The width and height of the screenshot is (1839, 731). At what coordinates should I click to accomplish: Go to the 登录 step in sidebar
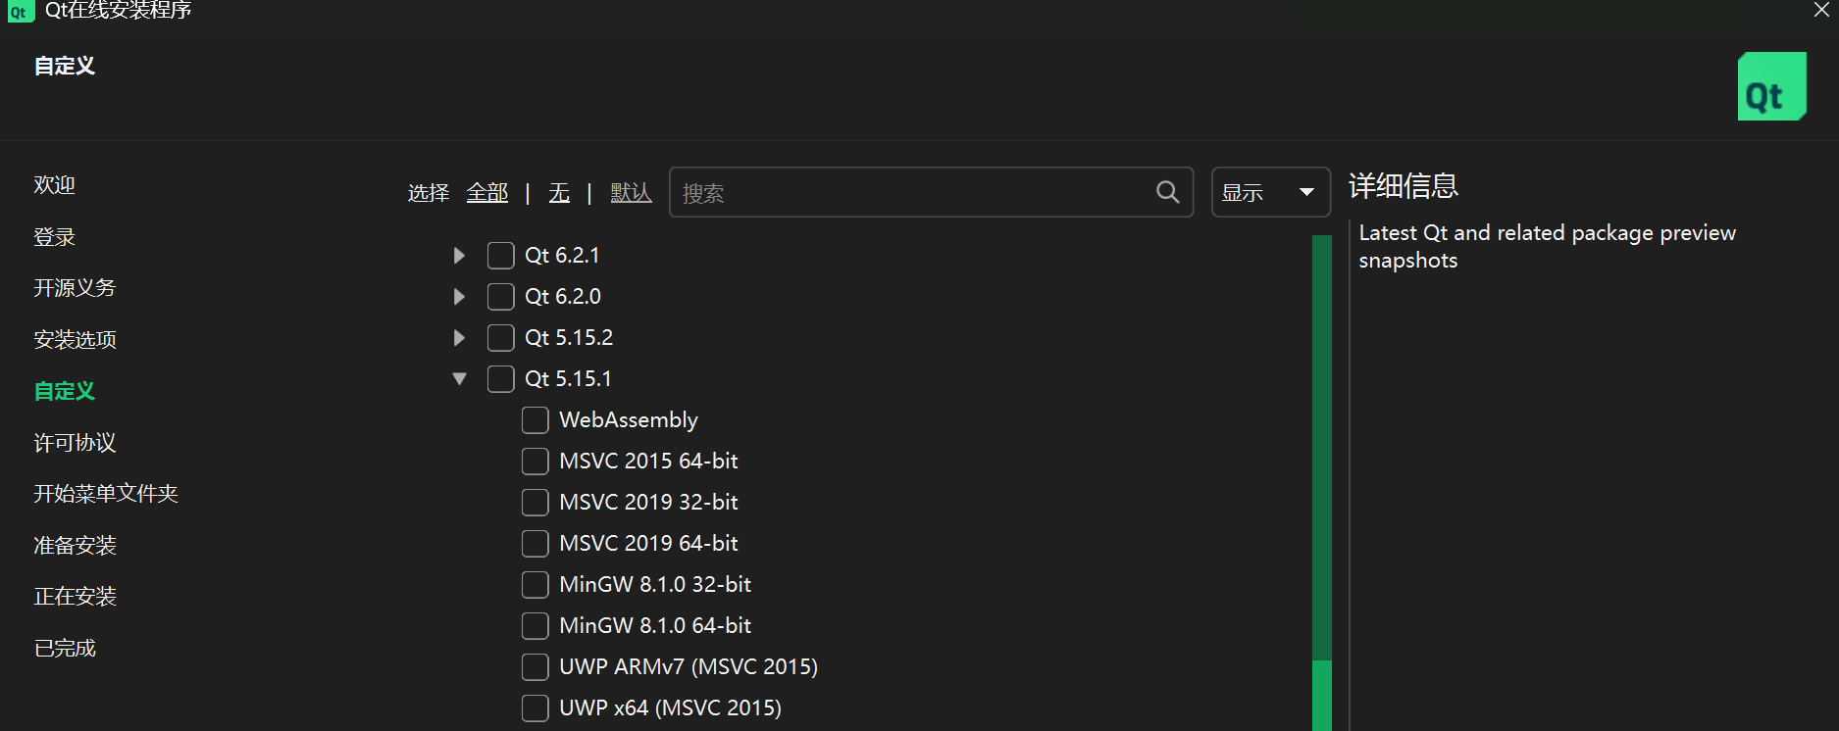[x=55, y=237]
